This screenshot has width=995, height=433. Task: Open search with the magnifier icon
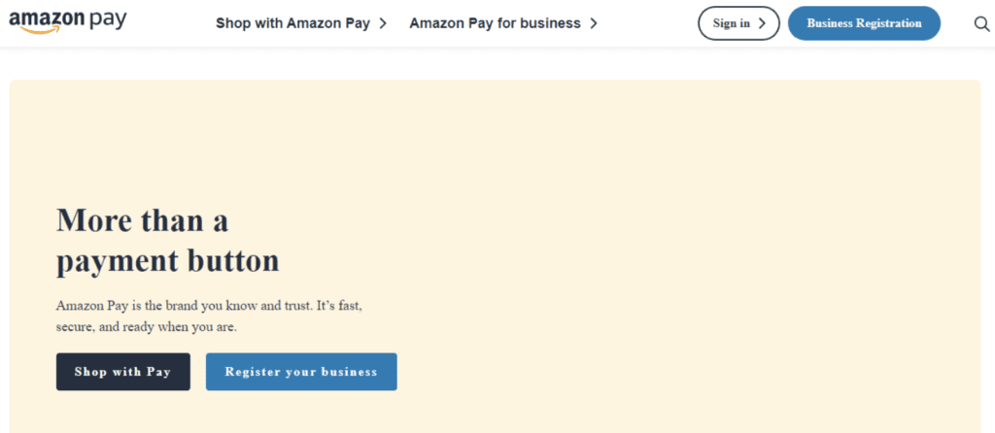[x=981, y=23]
